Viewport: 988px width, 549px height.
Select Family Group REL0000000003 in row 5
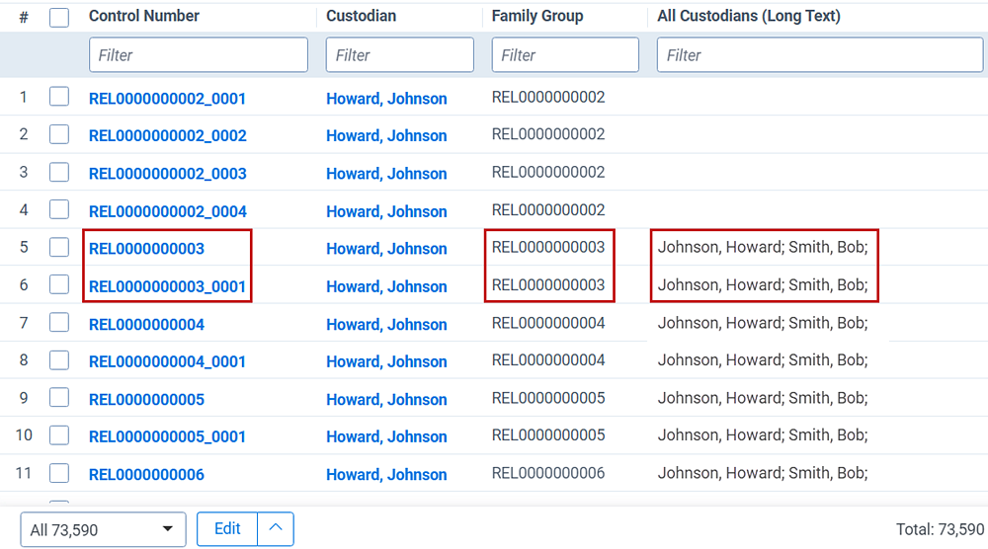click(548, 247)
